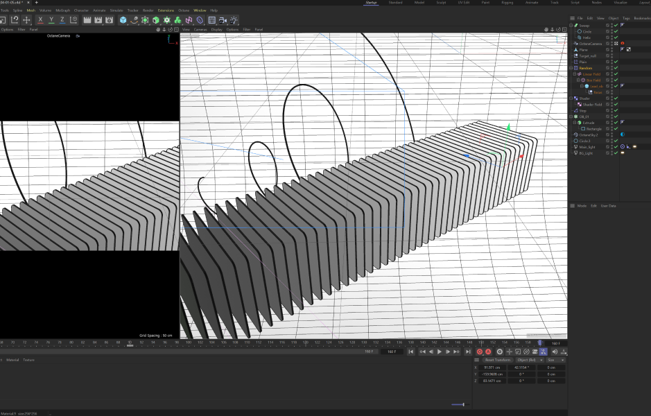Disable the Sweep object checkmark

pyautogui.click(x=616, y=26)
